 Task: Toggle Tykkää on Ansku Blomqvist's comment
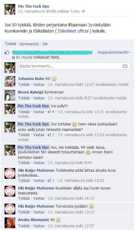click(24, 226)
